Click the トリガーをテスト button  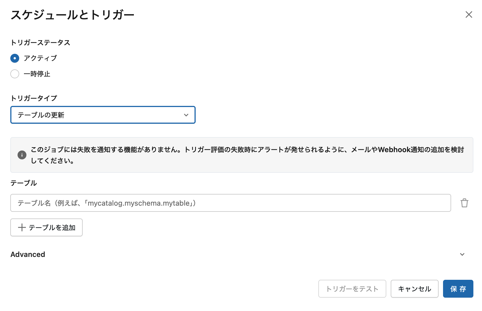(x=352, y=289)
